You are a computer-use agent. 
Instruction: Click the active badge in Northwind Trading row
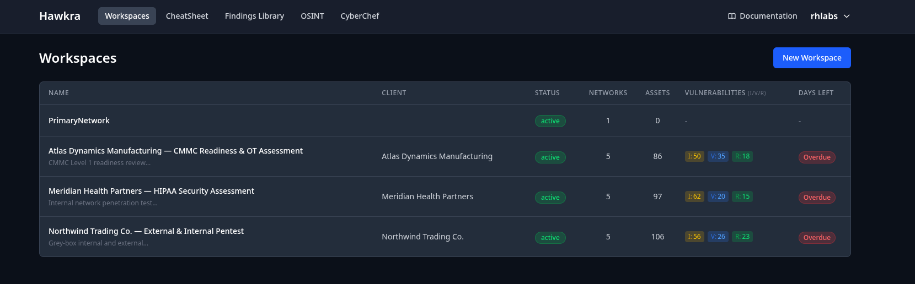[550, 238]
